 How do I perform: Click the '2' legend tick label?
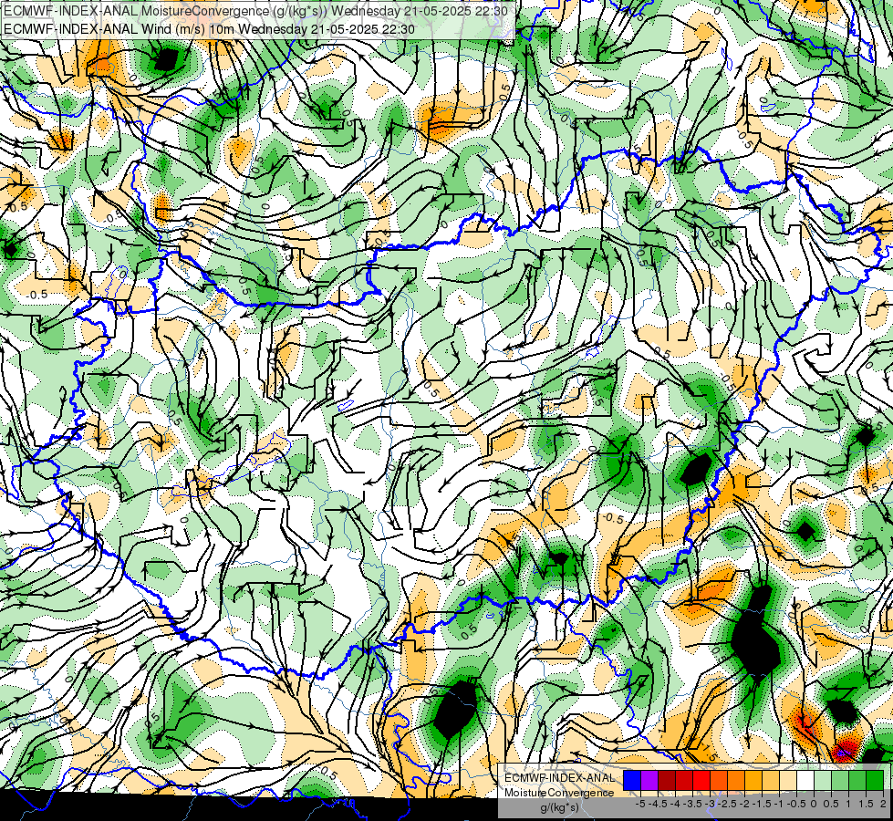(883, 804)
